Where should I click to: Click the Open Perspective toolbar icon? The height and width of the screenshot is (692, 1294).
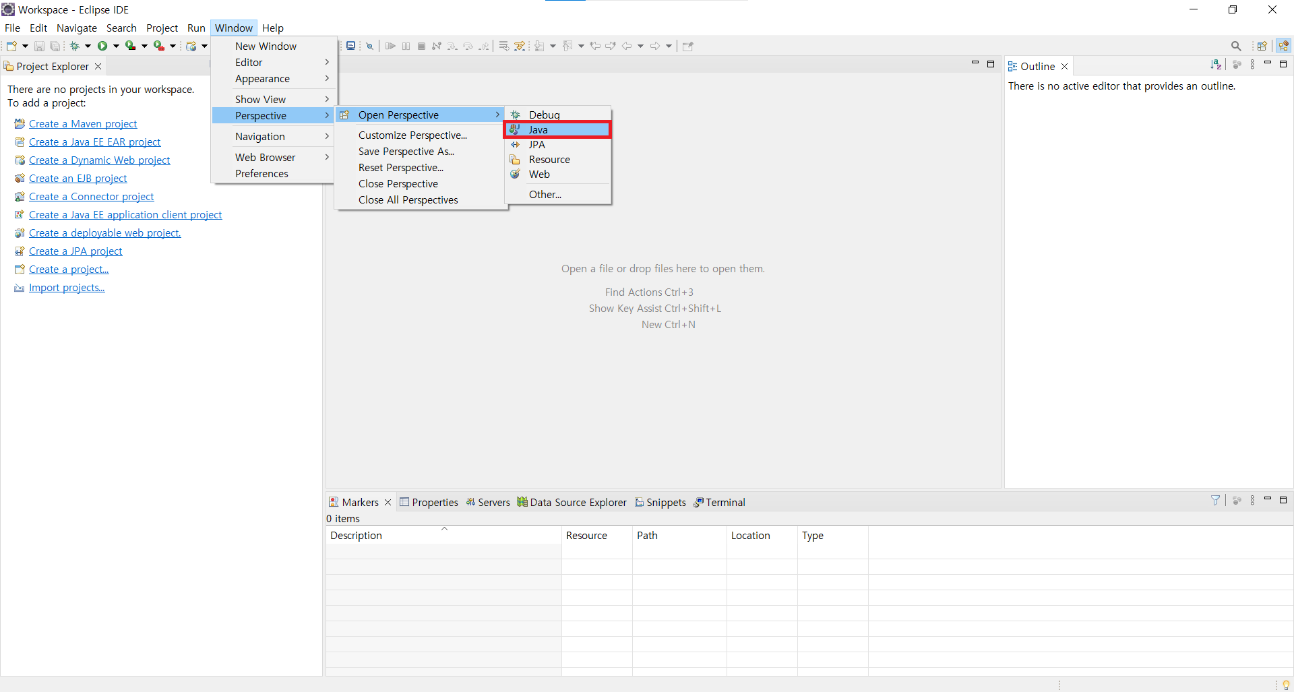pyautogui.click(x=1262, y=46)
